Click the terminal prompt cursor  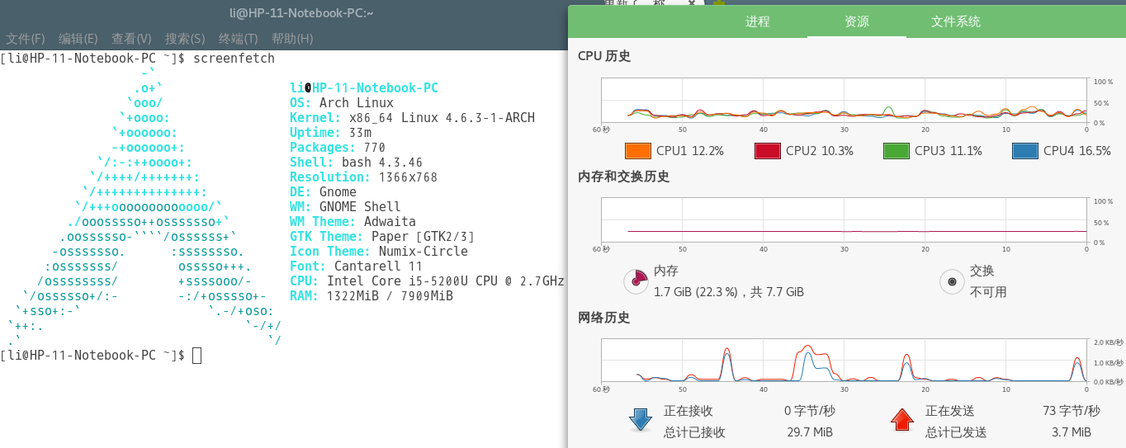[196, 356]
